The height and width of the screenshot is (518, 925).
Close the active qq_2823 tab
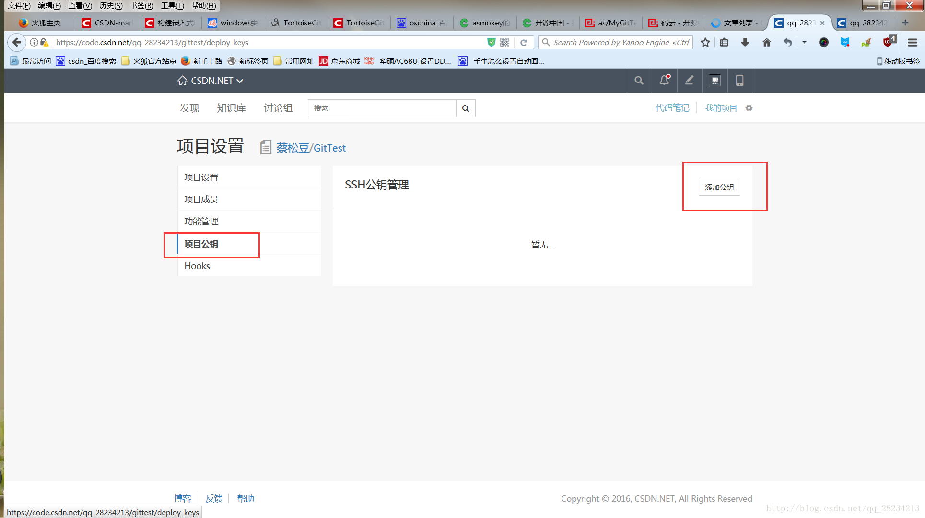[822, 23]
